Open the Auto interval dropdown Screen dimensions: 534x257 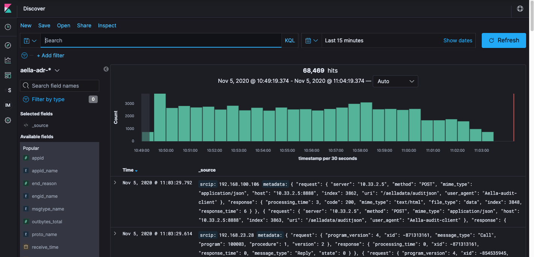(395, 81)
